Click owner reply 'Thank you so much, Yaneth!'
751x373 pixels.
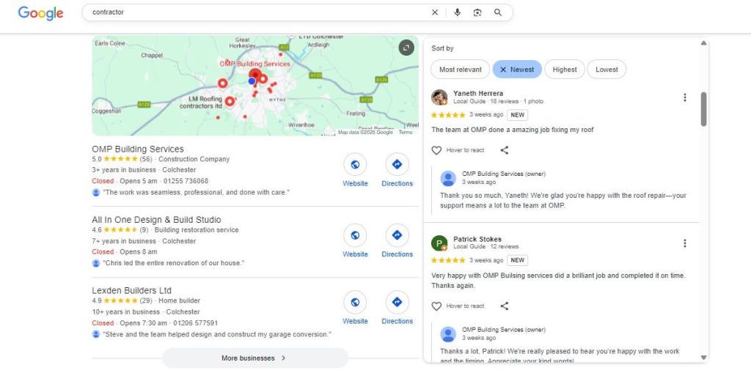(563, 201)
